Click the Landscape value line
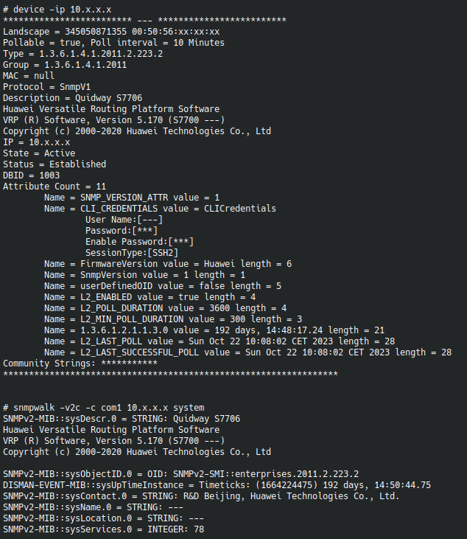The width and height of the screenshot is (467, 539). tap(110, 32)
